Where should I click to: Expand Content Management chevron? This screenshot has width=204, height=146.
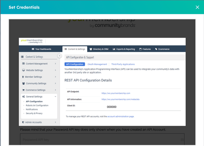[x=55, y=64]
